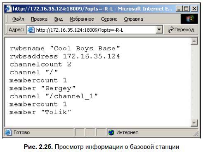Open the Справка menu
This screenshot has width=203, height=153.
tap(134, 19)
